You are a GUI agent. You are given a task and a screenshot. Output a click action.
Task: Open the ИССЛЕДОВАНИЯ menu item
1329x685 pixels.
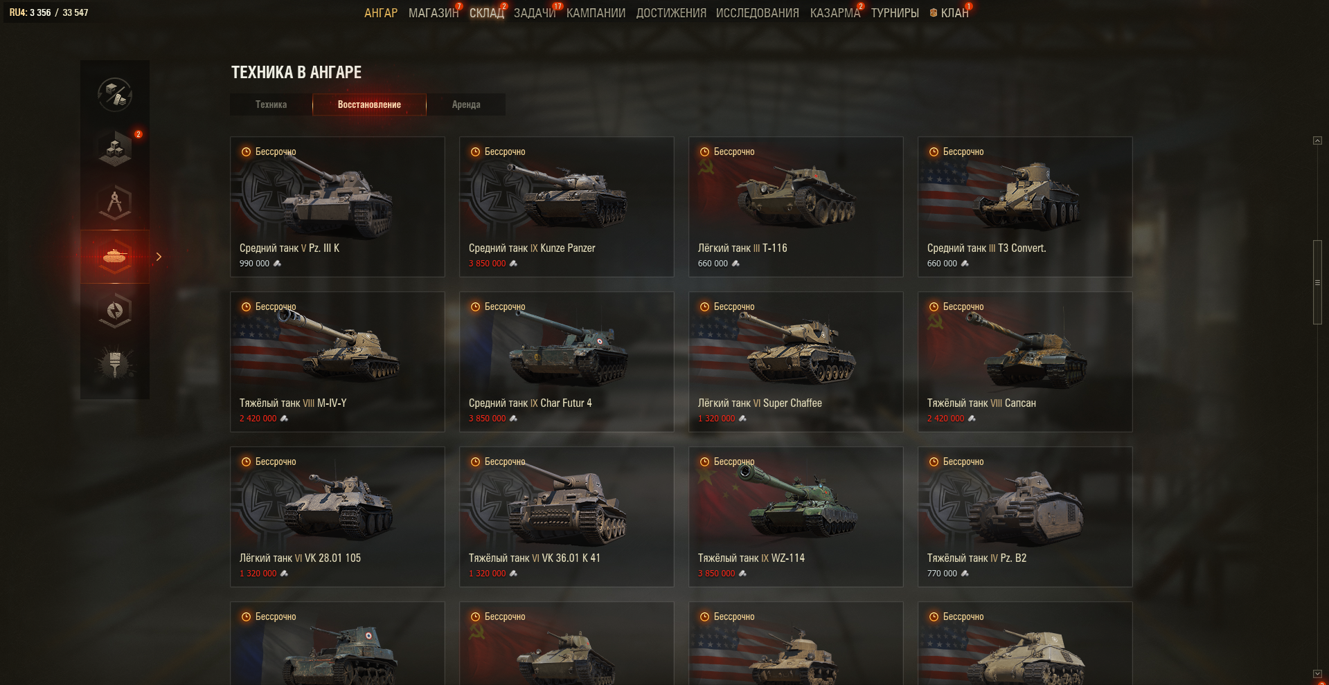click(x=758, y=13)
